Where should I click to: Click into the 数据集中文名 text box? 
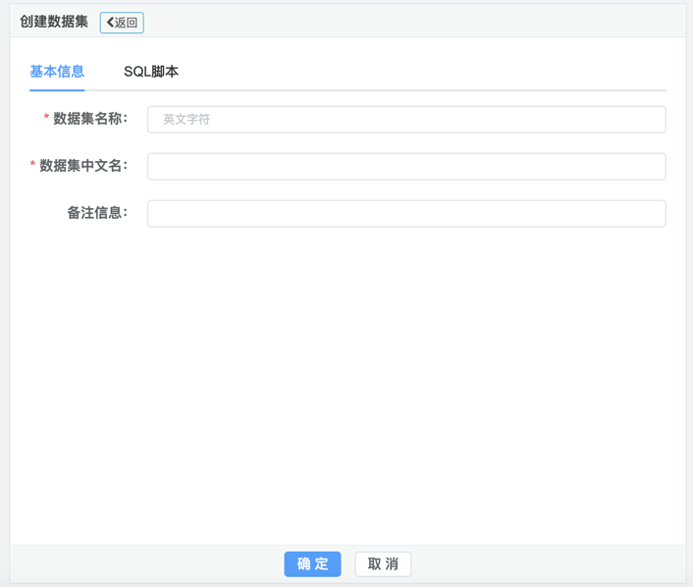tap(406, 167)
